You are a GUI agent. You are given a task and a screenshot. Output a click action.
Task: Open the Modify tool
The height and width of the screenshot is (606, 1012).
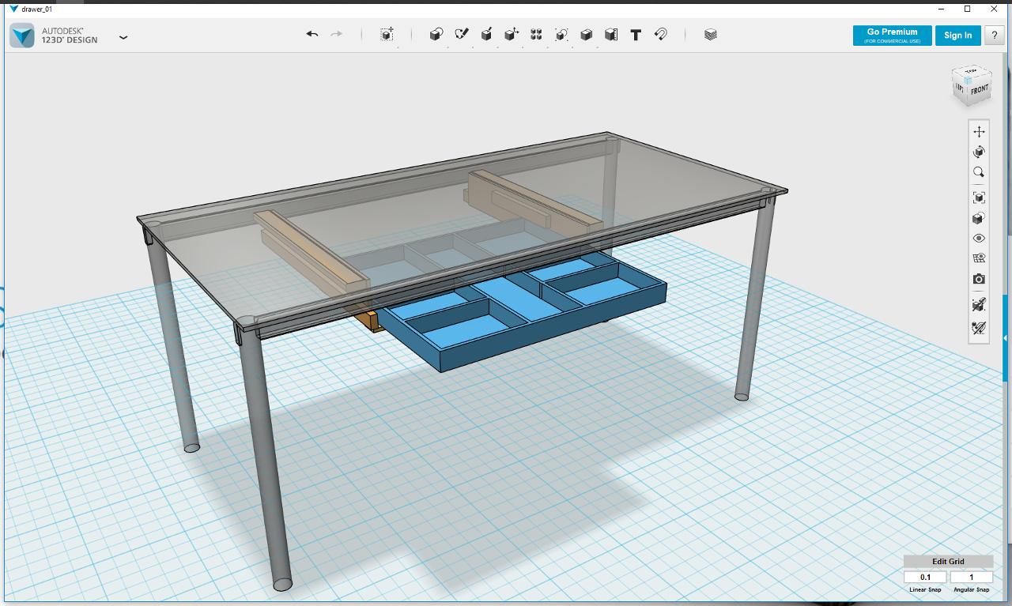512,35
